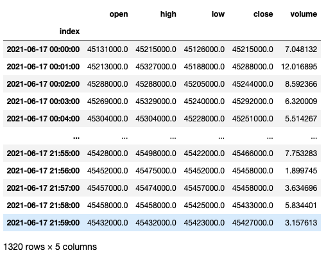The height and width of the screenshot is (255, 326).
Task: Click volume value 3.157613
Action: [301, 223]
